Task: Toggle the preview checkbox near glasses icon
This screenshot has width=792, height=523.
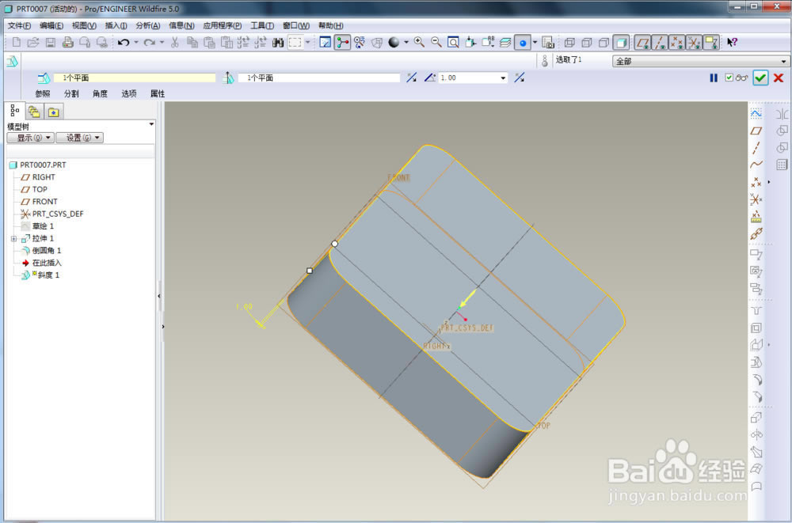Action: coord(729,78)
